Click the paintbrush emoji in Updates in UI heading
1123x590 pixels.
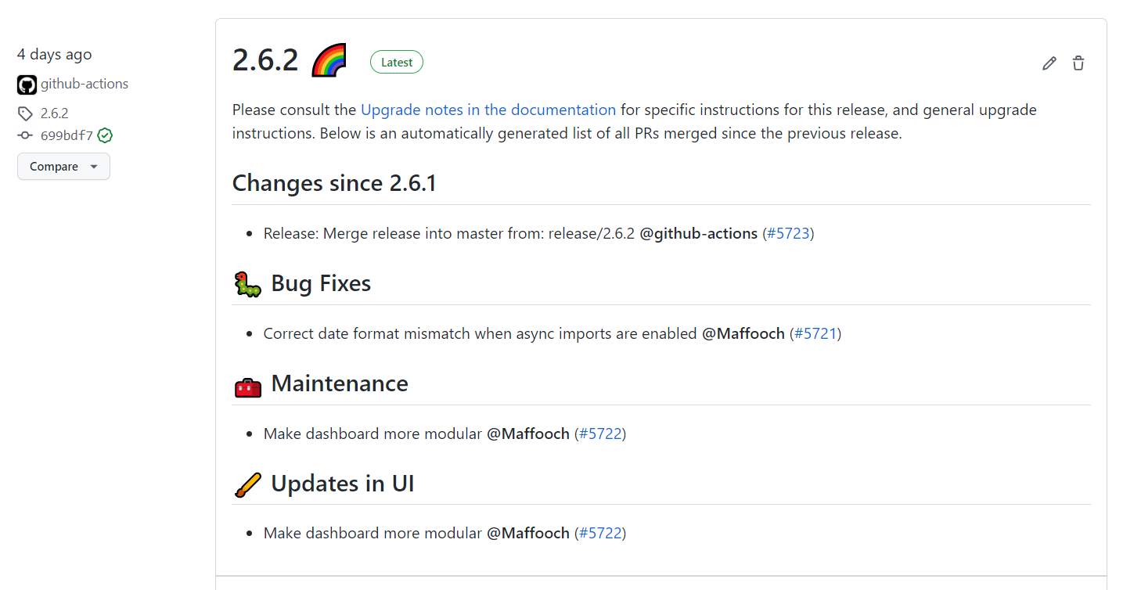[x=247, y=484]
